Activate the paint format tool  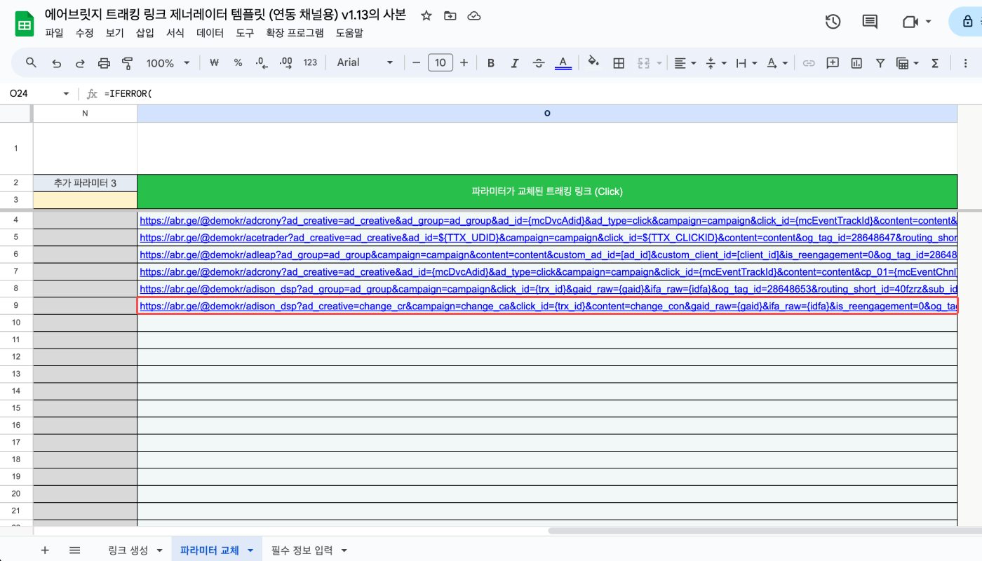[128, 63]
